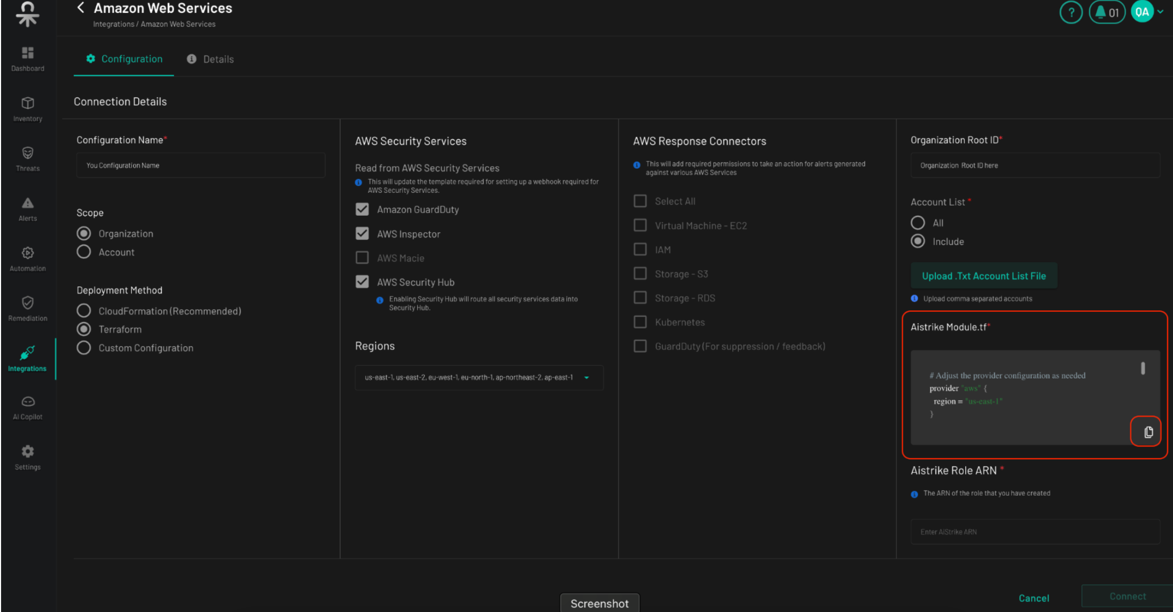
Task: Uncheck the AWS Security Hub checkbox
Action: point(362,282)
